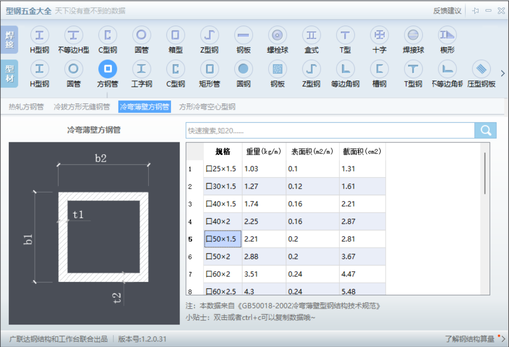Open the 反馈建议 feedback link

pos(447,11)
